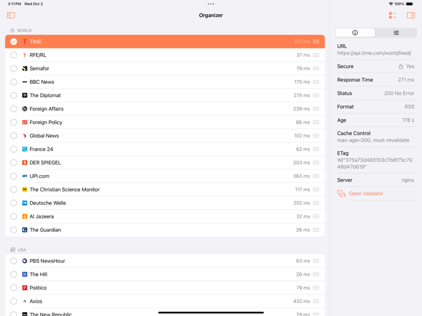Toggle the left sidebar panel icon
Image resolution: width=422 pixels, height=316 pixels.
pos(11,15)
